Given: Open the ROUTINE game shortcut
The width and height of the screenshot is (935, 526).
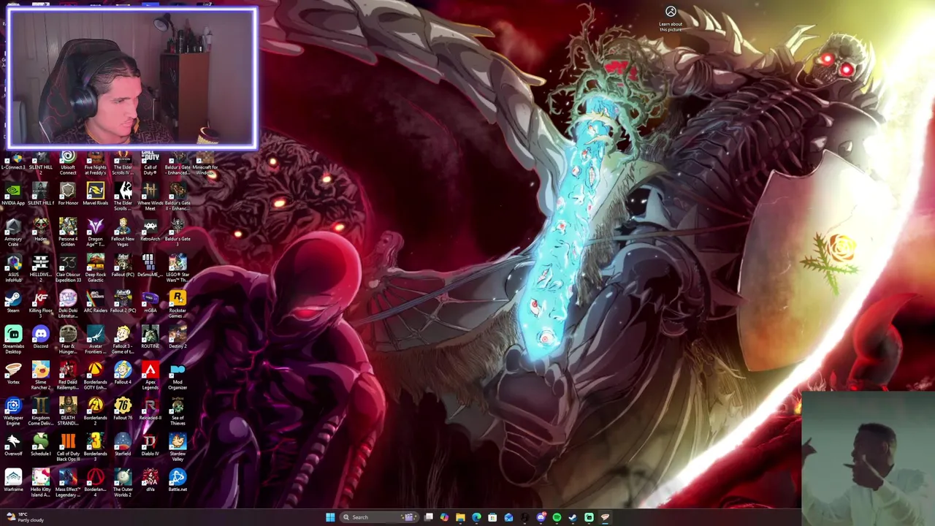Looking at the screenshot, I should coord(150,338).
